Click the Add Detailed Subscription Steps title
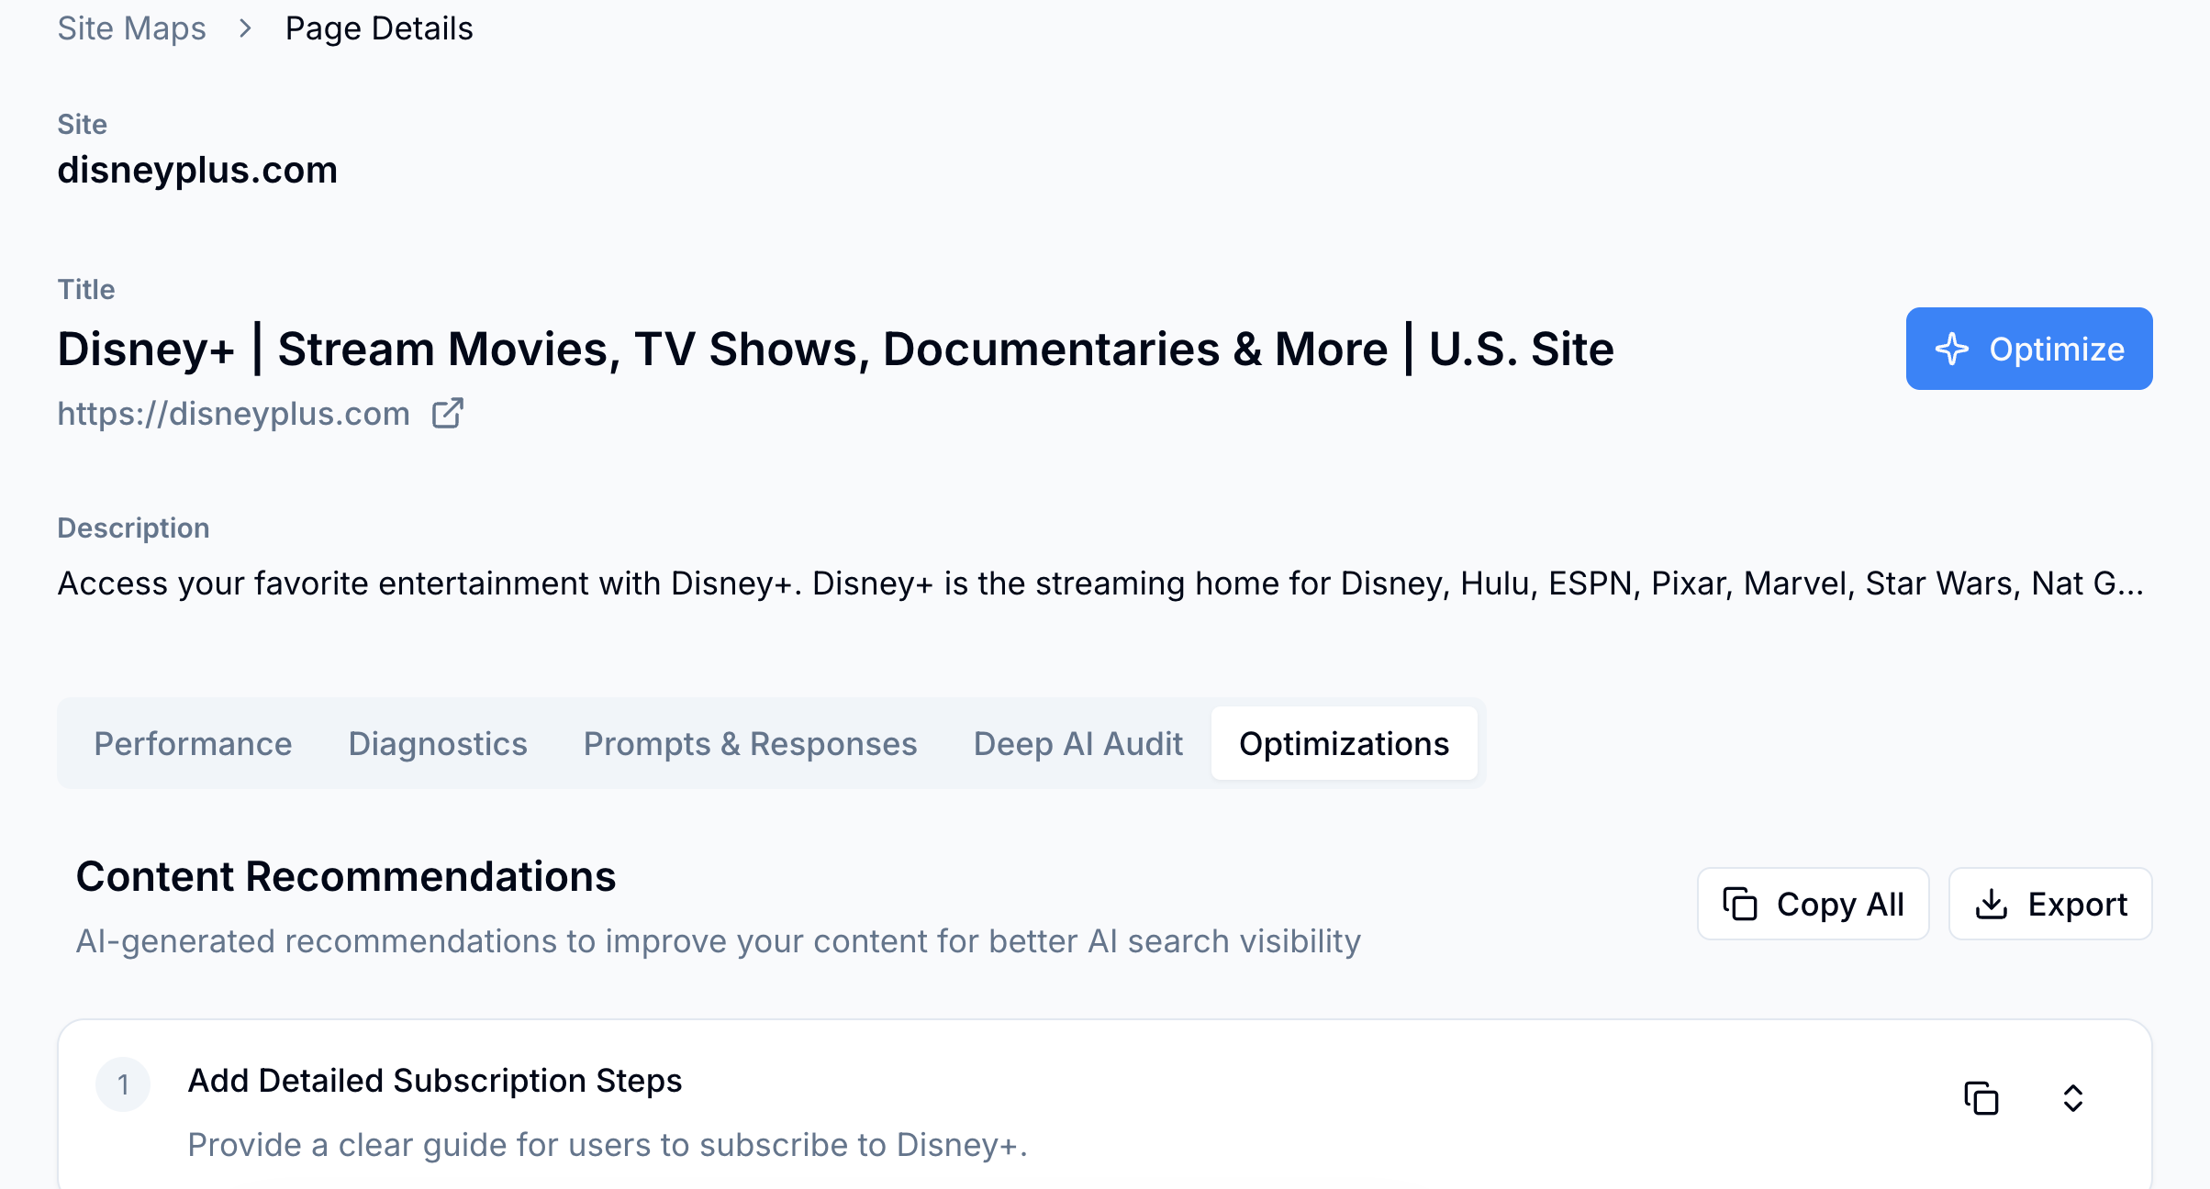This screenshot has height=1189, width=2210. tap(435, 1081)
